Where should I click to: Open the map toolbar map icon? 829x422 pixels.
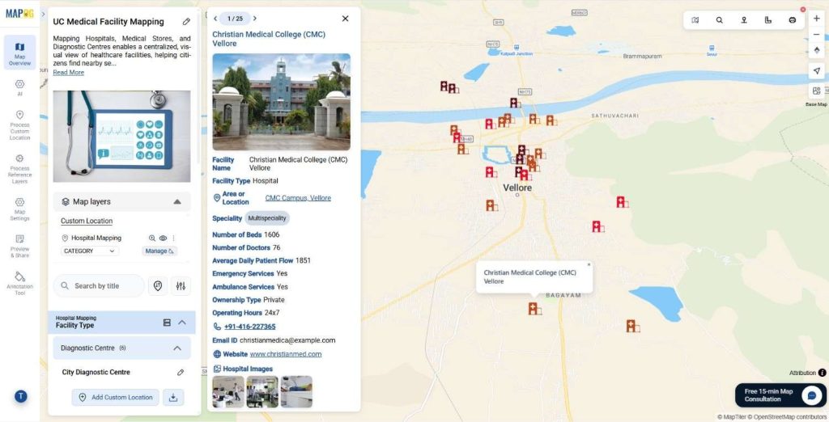pos(695,20)
